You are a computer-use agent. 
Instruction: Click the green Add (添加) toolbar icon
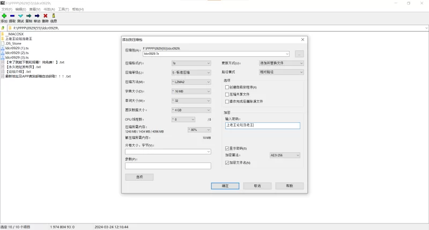[x=4, y=16]
